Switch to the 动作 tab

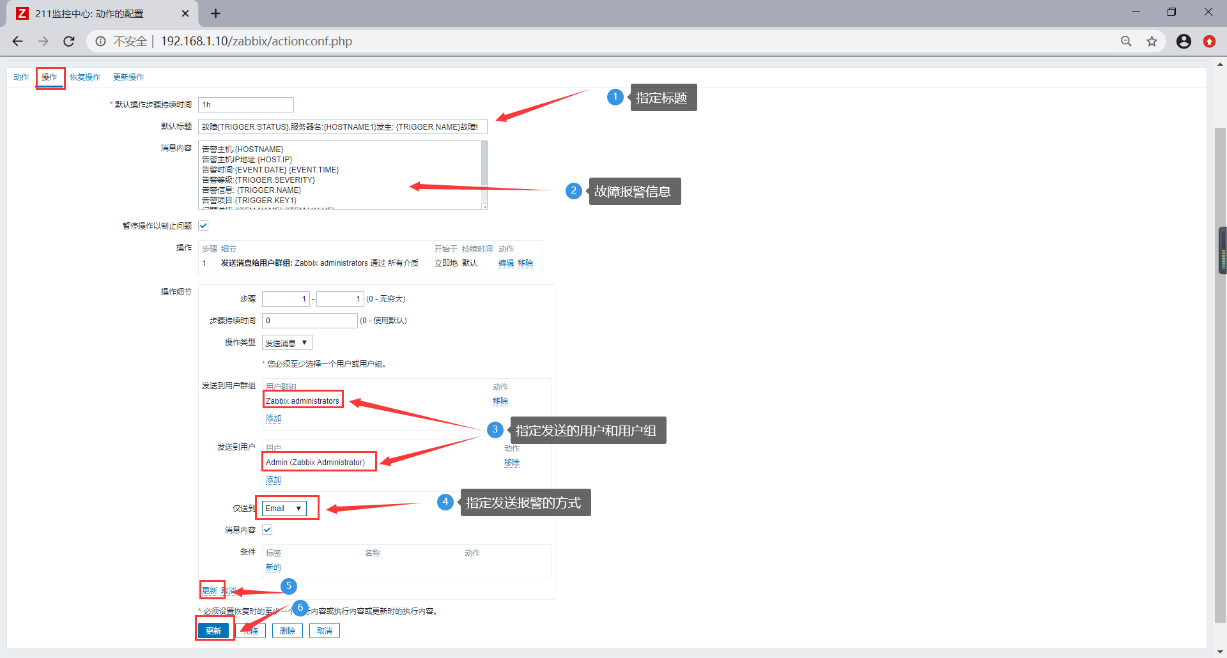(21, 77)
